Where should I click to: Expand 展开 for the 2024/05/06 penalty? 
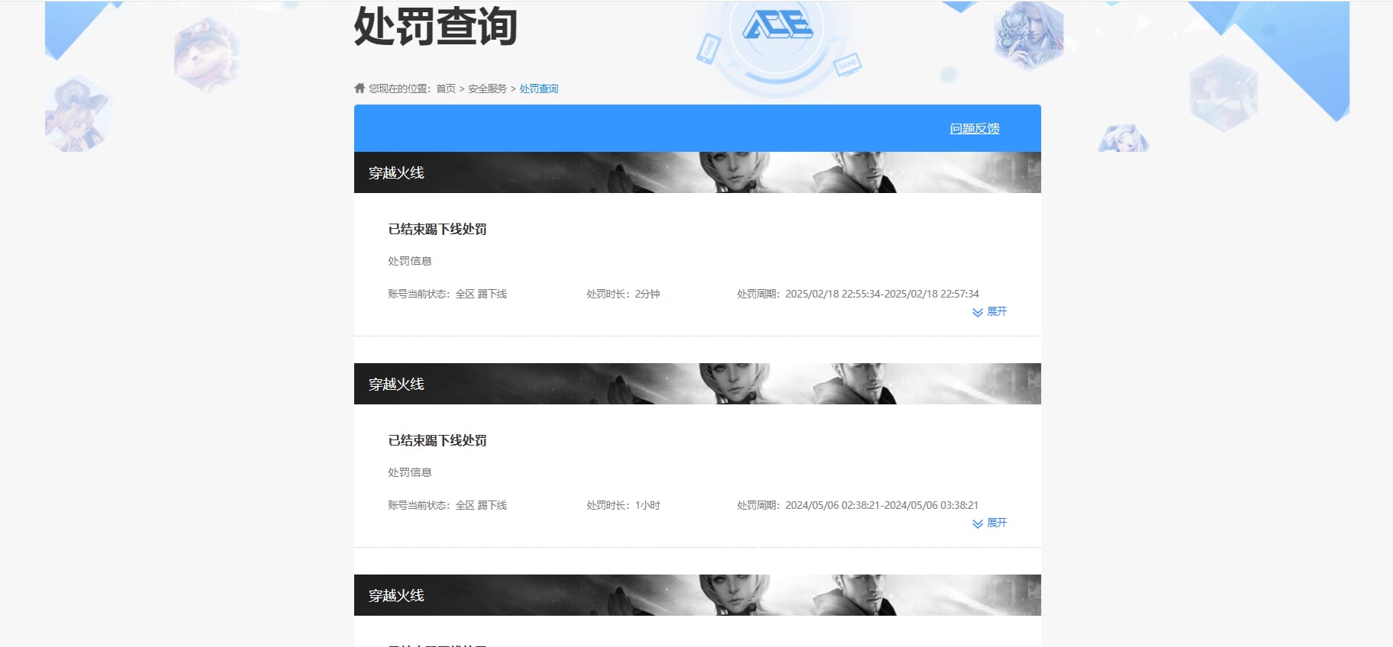(990, 523)
